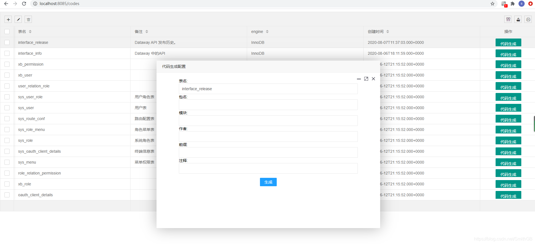Check the sys_menu row checkbox
Viewport: 535px width, 244px height.
(x=7, y=162)
